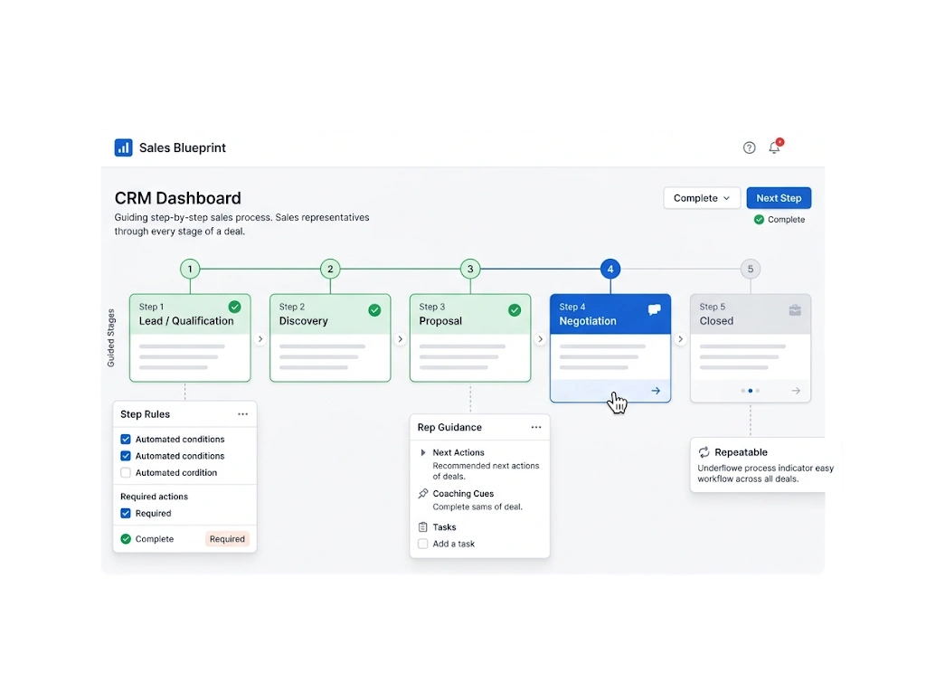
Task: Open the Step 2 Discovery card
Action: pos(330,338)
